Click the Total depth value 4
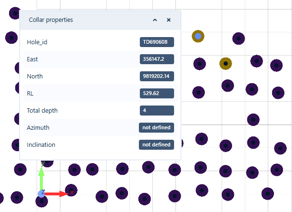This screenshot has width=292, height=212. tap(157, 111)
